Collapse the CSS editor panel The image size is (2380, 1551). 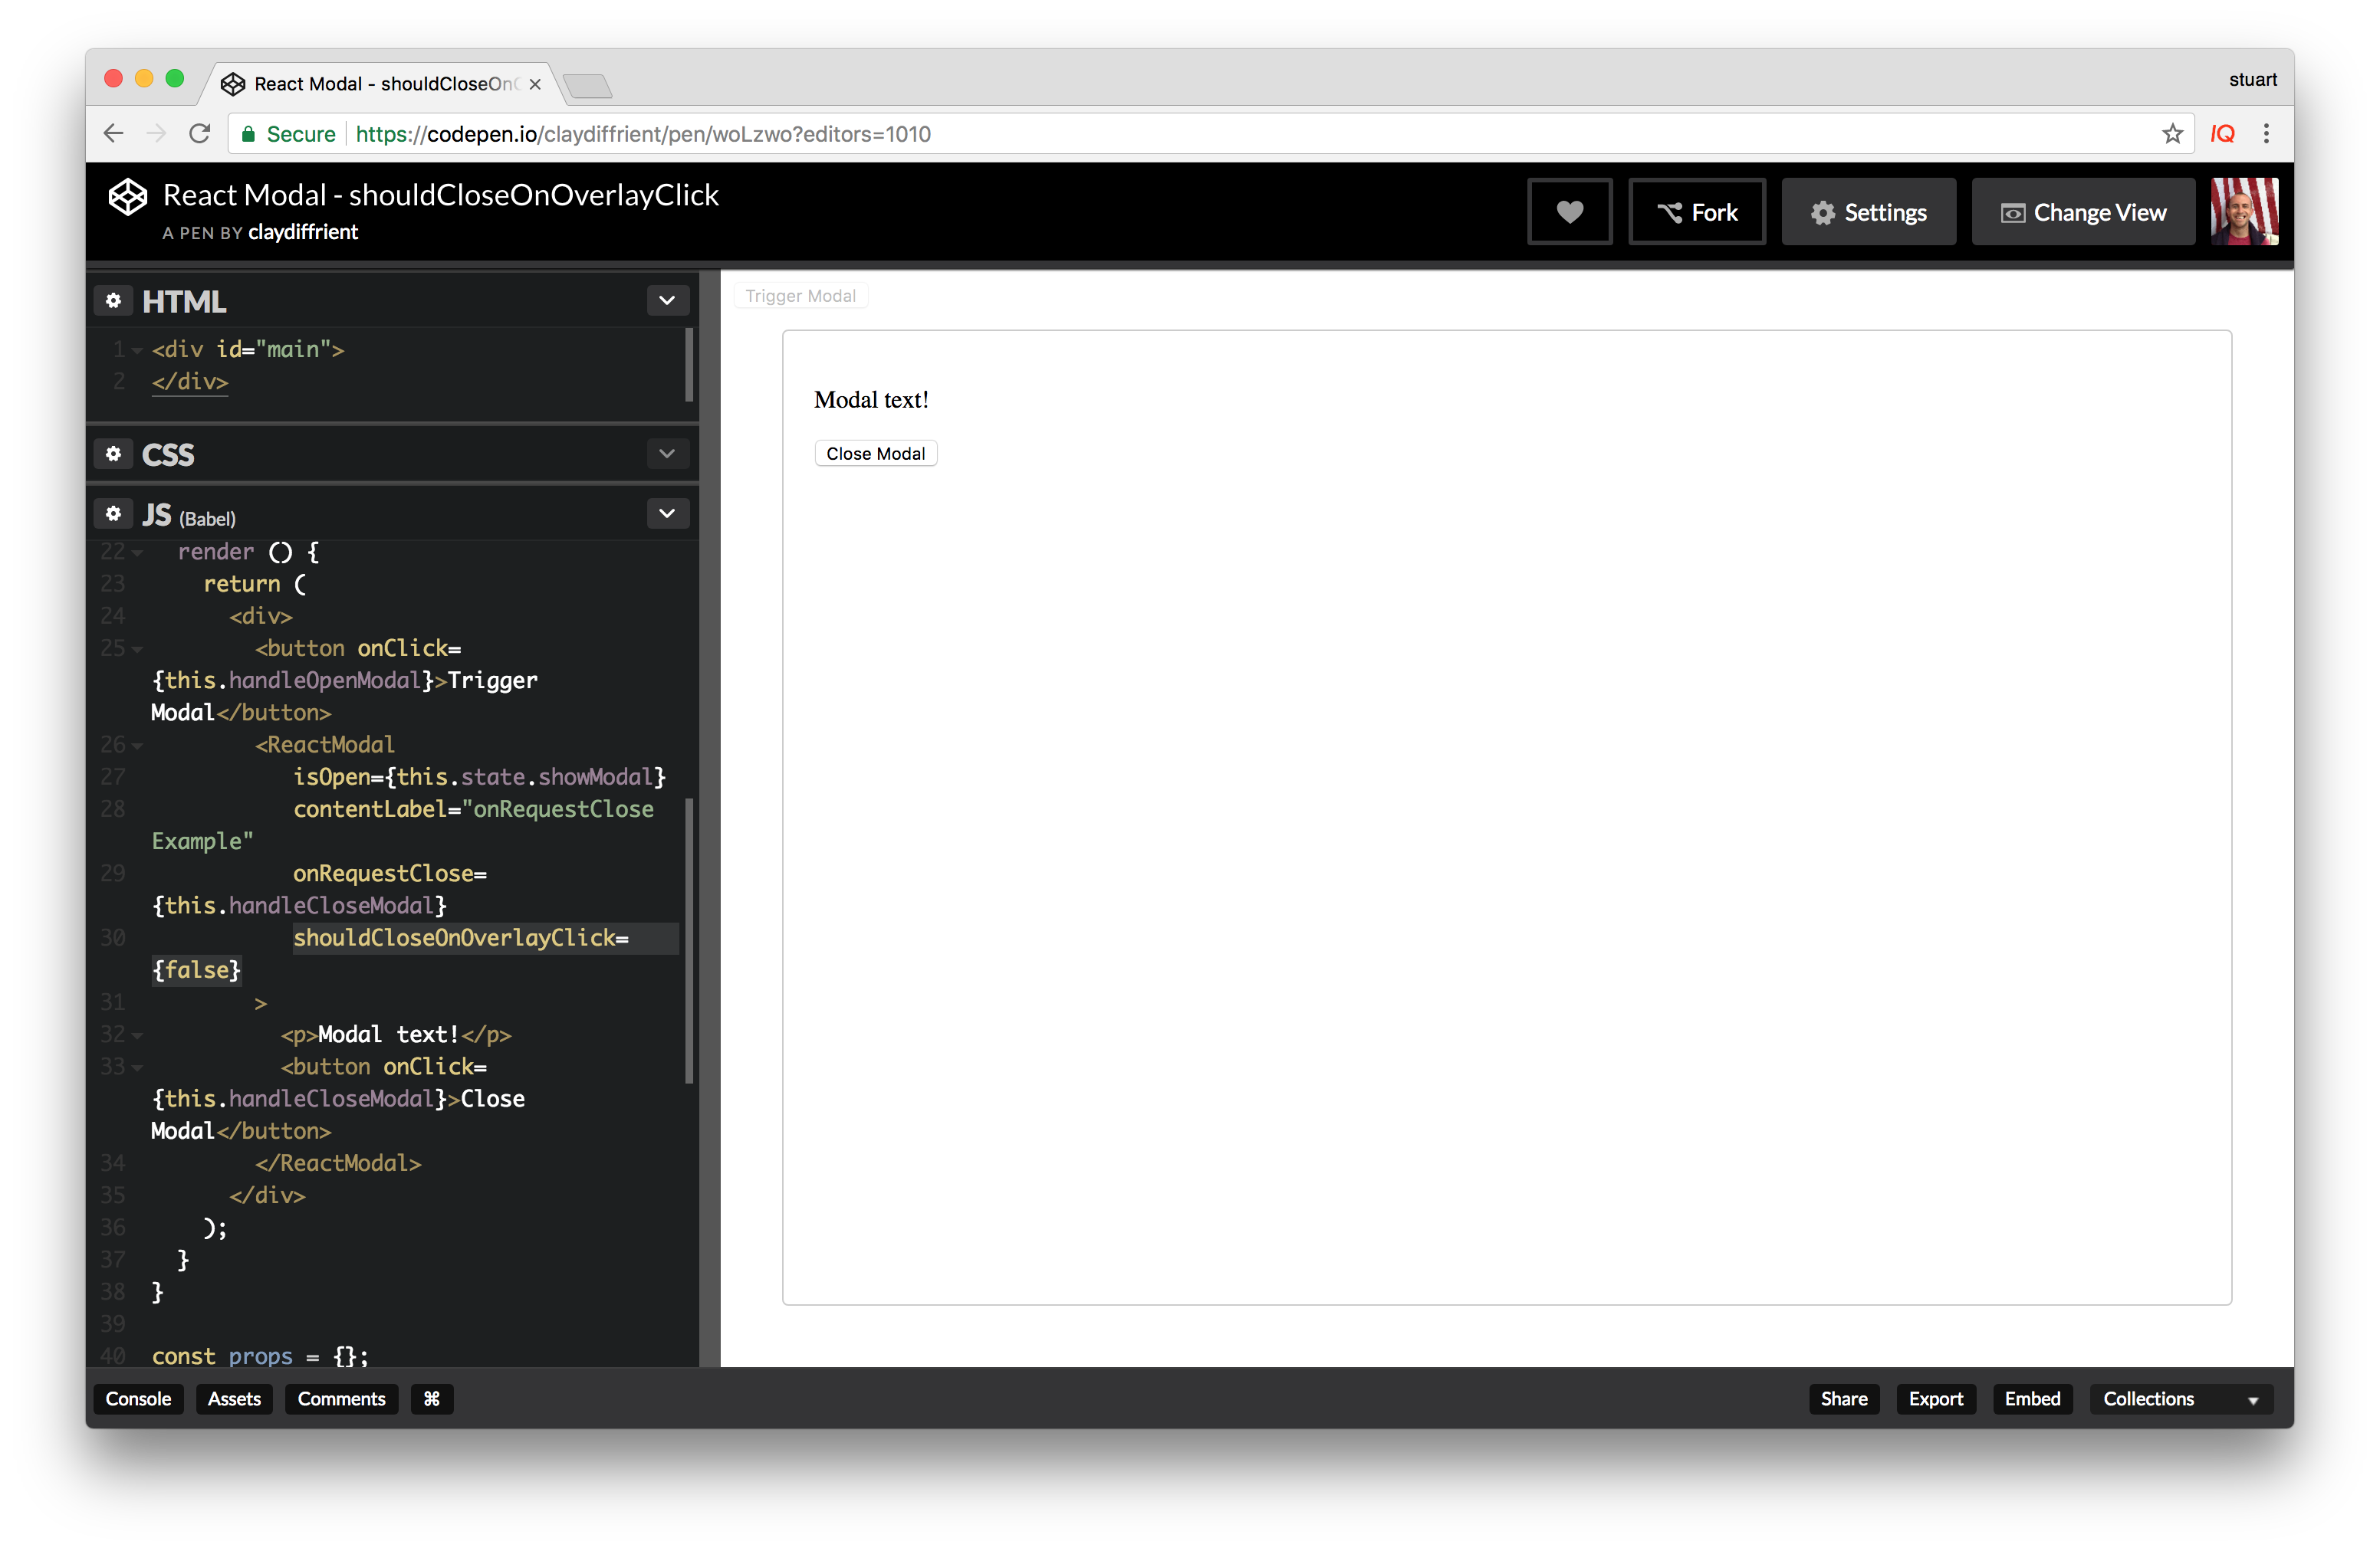pyautogui.click(x=667, y=454)
